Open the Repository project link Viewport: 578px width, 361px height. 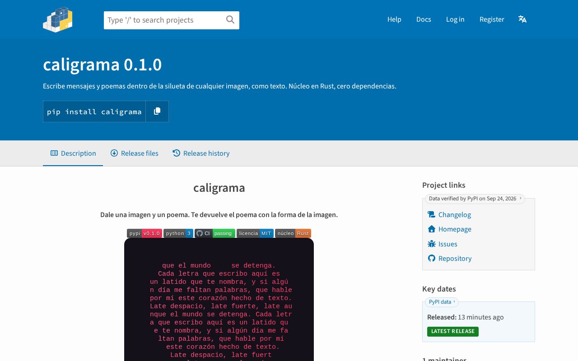(455, 259)
